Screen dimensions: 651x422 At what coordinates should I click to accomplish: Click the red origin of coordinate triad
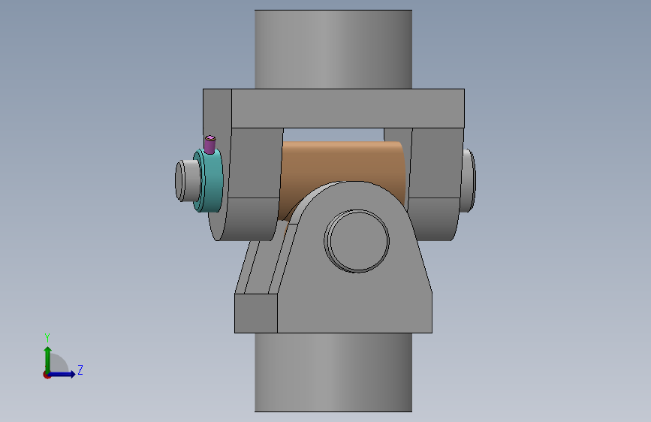(47, 375)
